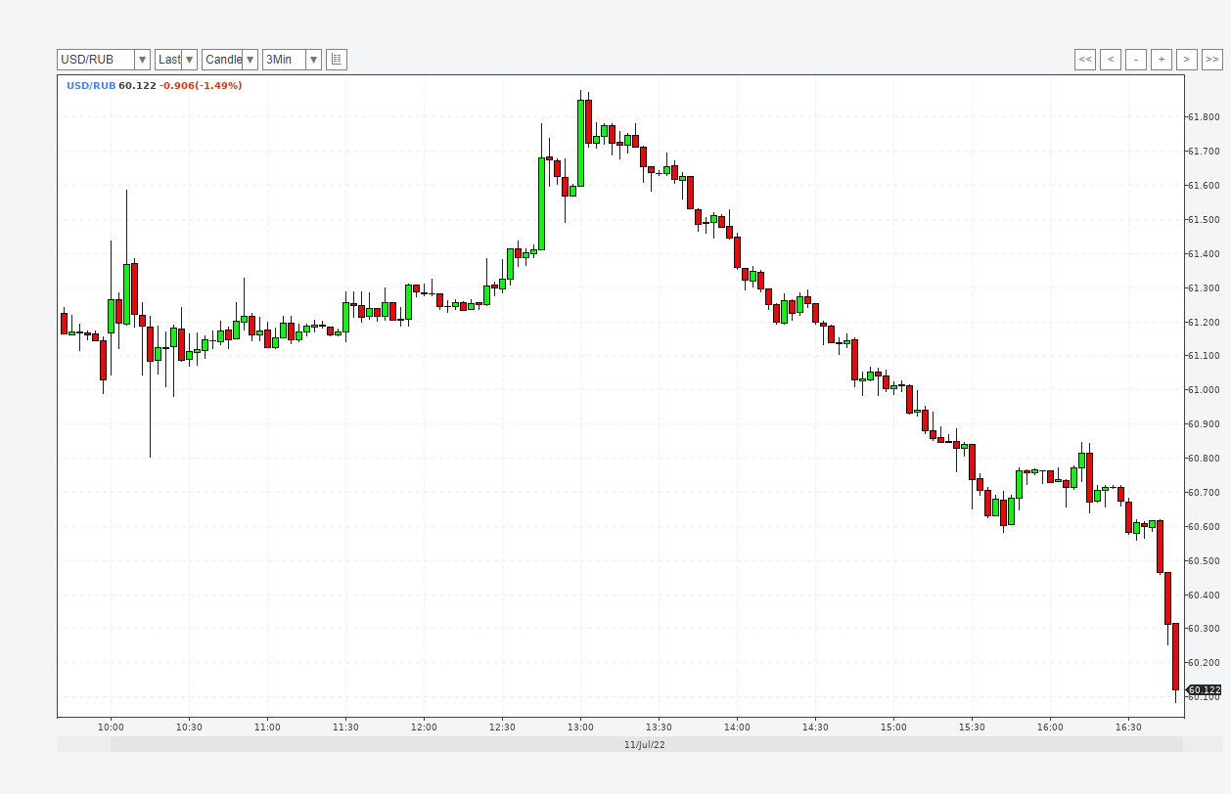This screenshot has height=794, width=1231.
Task: Open the Candle chart type dropdown
Action: (230, 60)
